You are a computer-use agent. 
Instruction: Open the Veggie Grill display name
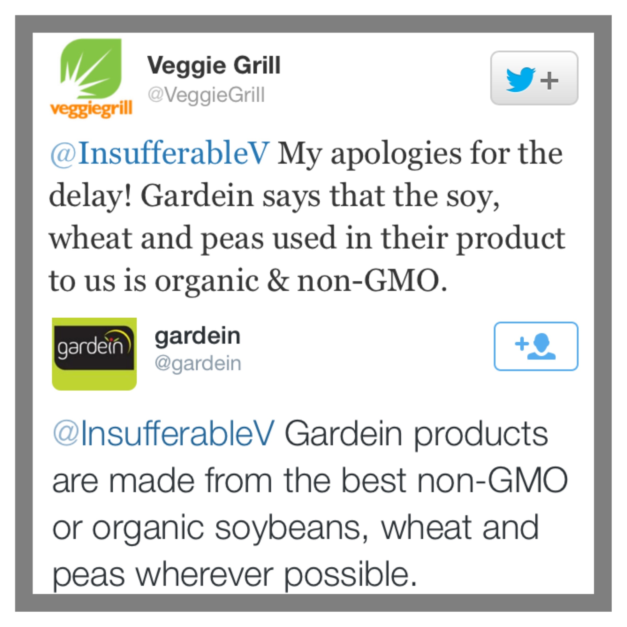coord(213,65)
